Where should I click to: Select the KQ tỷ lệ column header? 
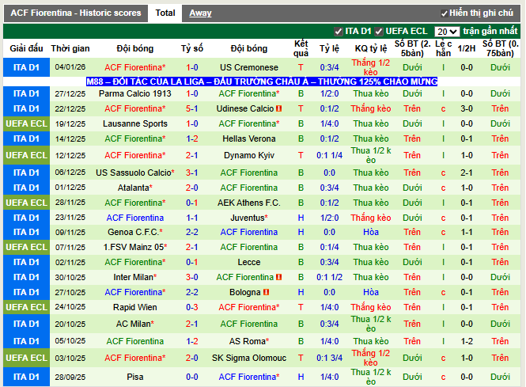click(x=371, y=48)
